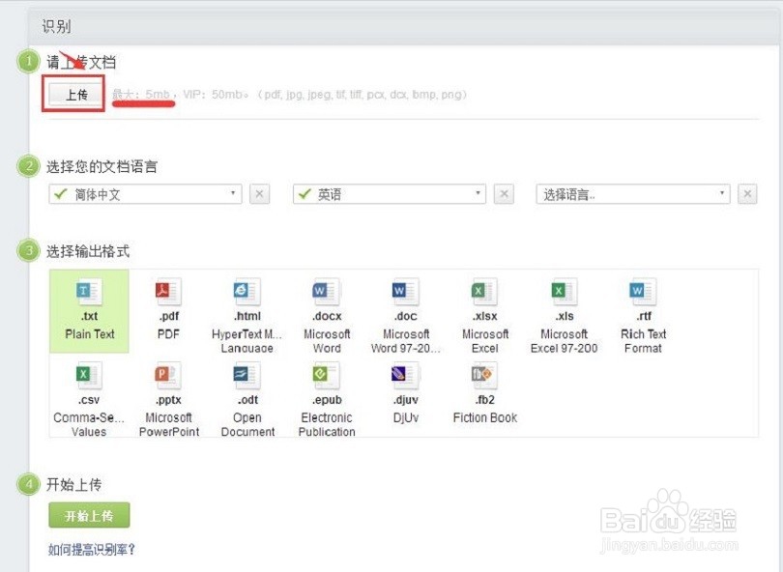Select .doc Microsoft Word 97-2003 format

(x=405, y=314)
